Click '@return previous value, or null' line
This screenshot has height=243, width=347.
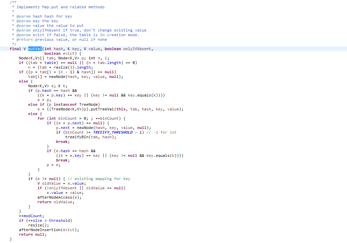click(62, 39)
